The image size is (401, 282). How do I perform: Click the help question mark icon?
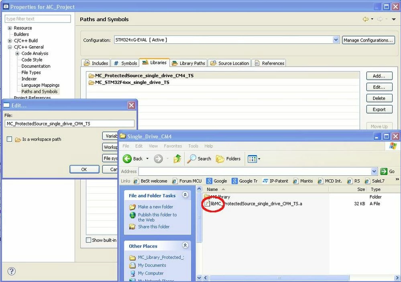12,271
